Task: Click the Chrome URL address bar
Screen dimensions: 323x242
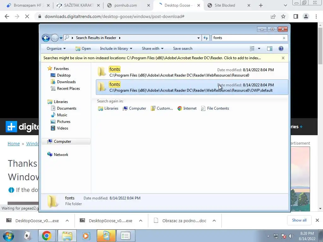Action: click(152, 16)
